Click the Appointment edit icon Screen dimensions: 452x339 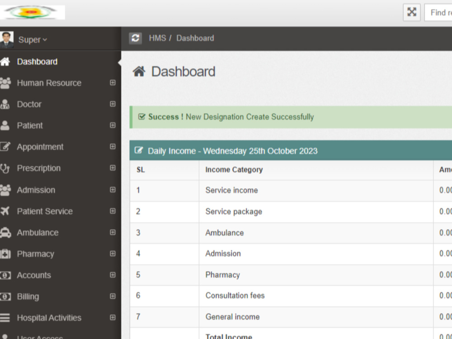[x=5, y=146]
